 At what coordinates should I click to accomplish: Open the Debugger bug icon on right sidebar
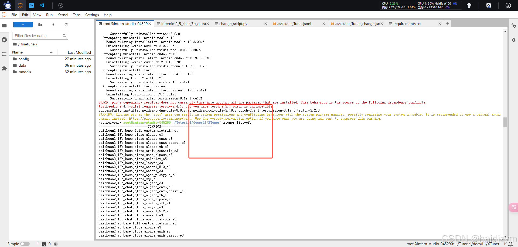pos(514,40)
